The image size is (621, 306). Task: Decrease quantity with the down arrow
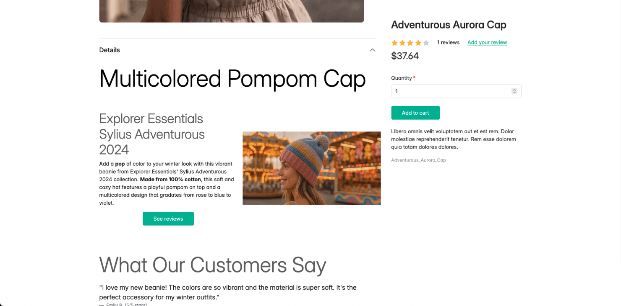(514, 93)
